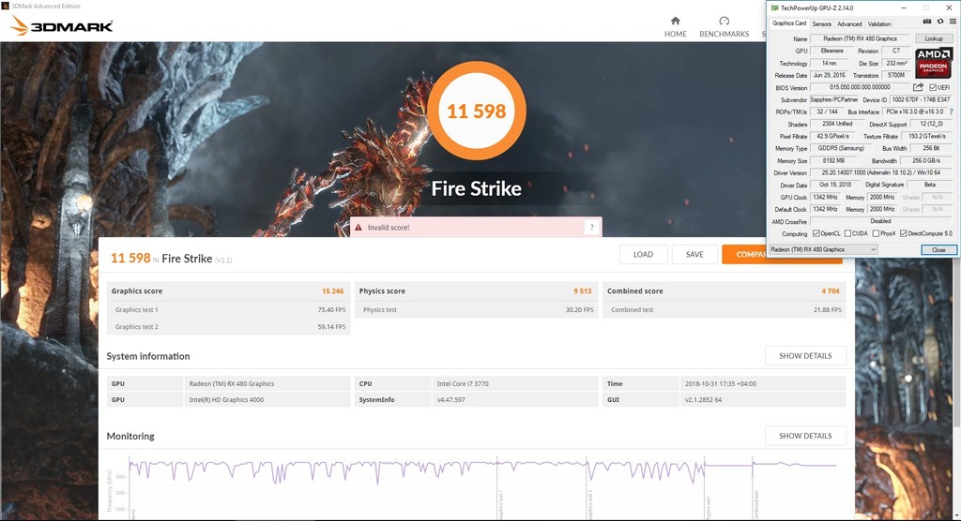The height and width of the screenshot is (521, 961).
Task: Click the Subvendor Sapphire/PCPartner field
Action: (x=834, y=99)
